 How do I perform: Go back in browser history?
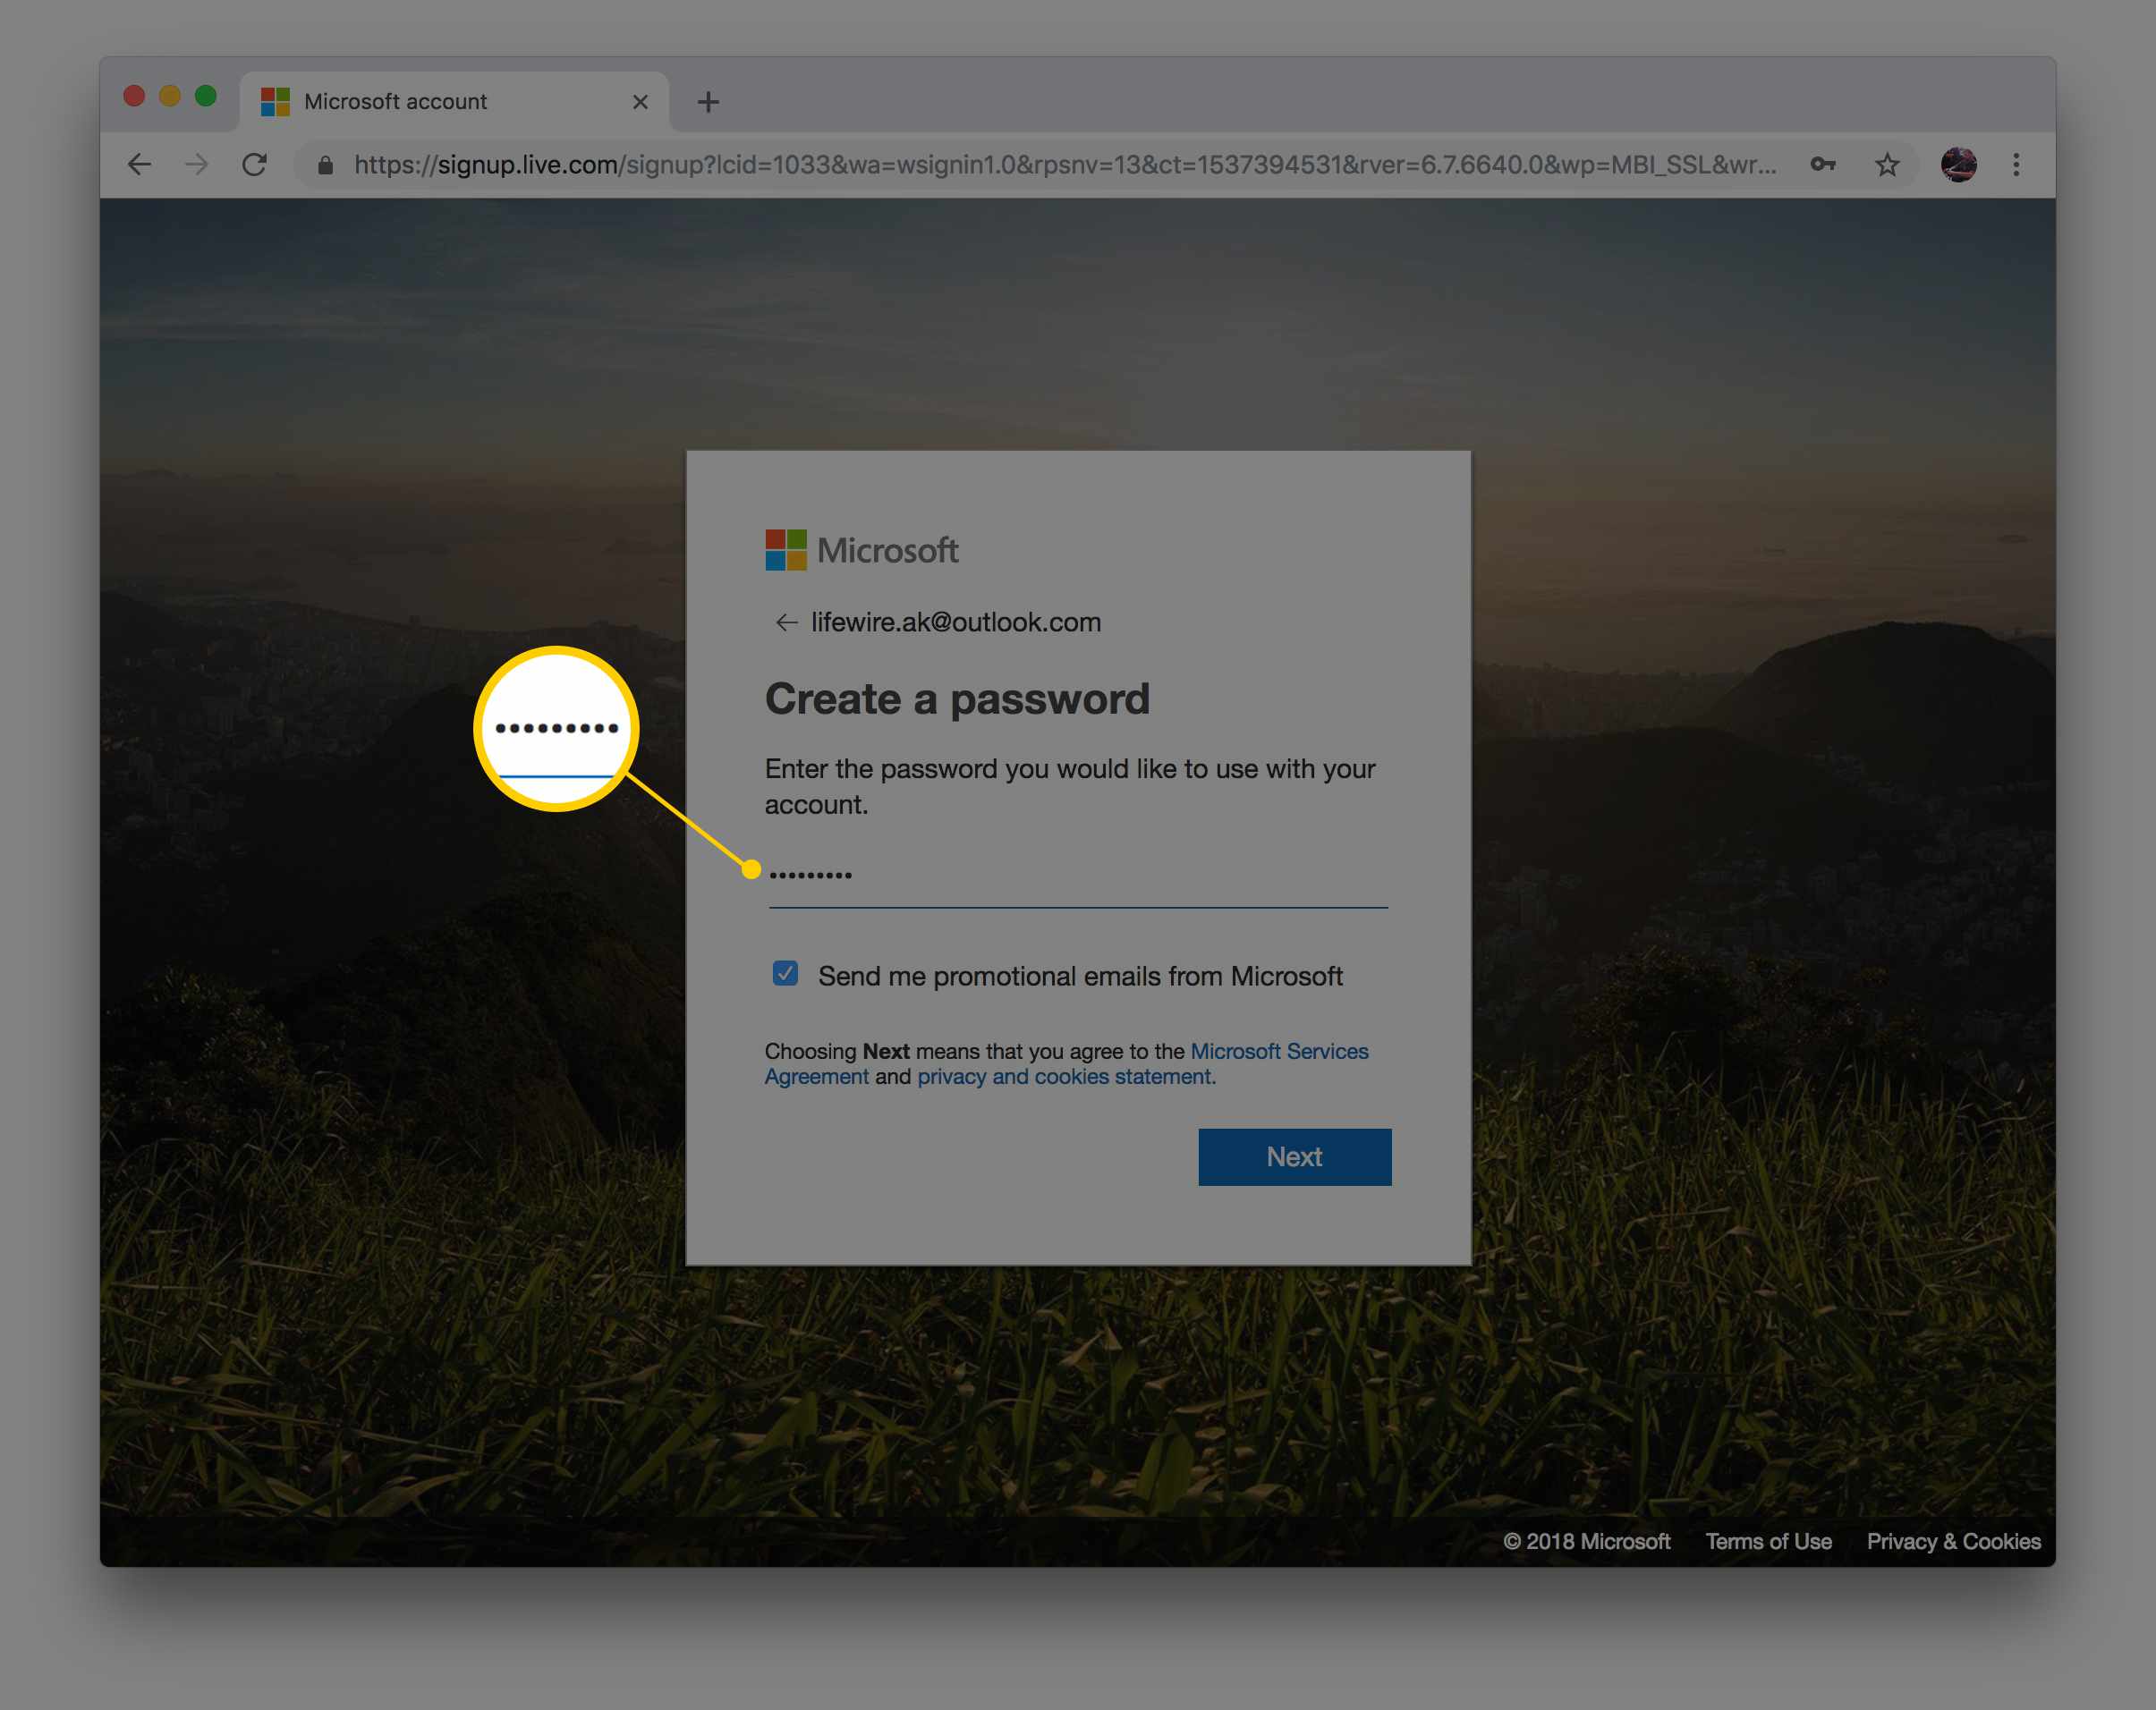[x=139, y=164]
